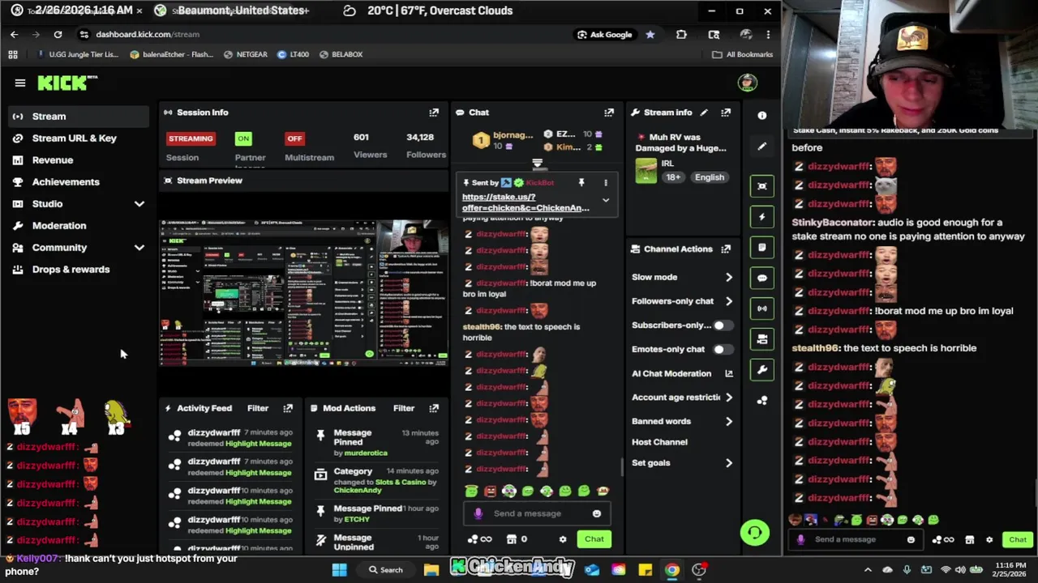Reload the dashboard page
The width and height of the screenshot is (1038, 583).
pyautogui.click(x=58, y=34)
